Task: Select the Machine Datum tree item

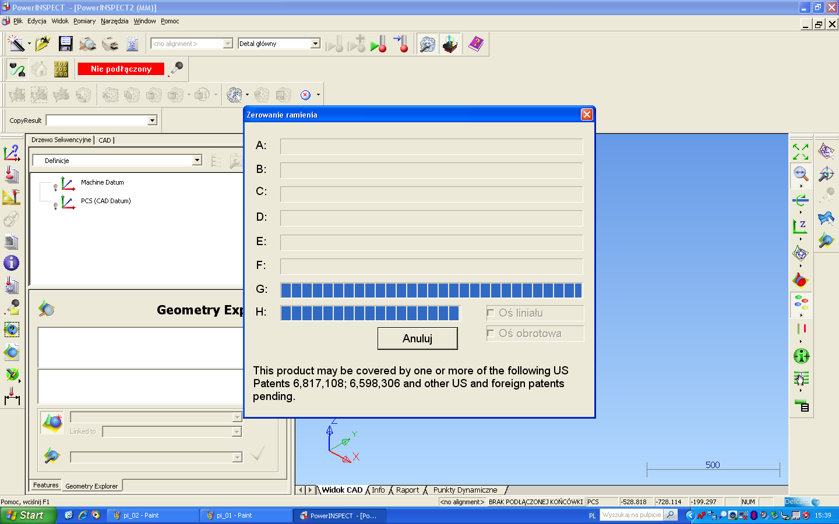Action: pyautogui.click(x=102, y=182)
